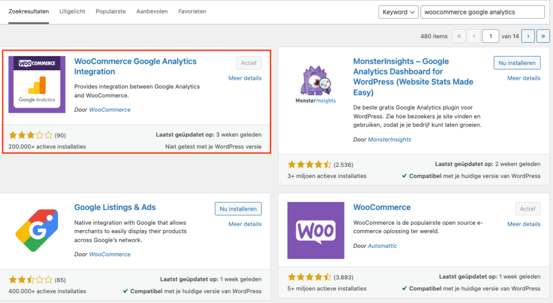Click the 480 items count text
This screenshot has height=303, width=553.
pos(434,36)
